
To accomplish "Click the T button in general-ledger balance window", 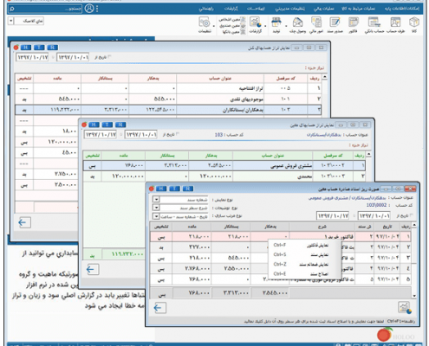I will tap(39, 48).
